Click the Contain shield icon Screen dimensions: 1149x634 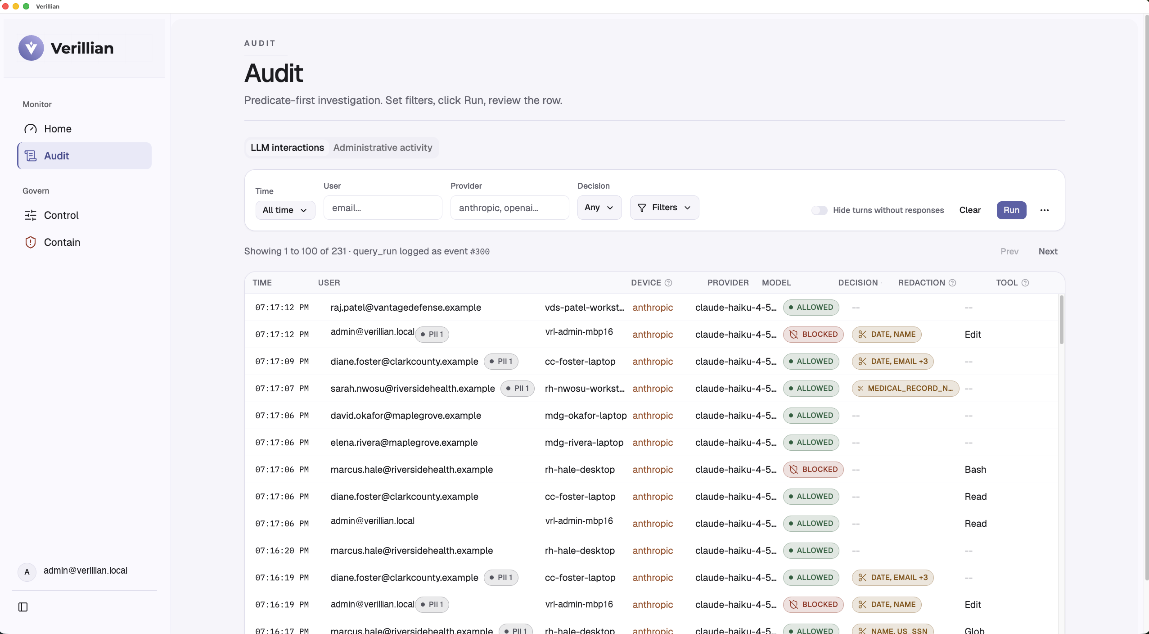31,242
